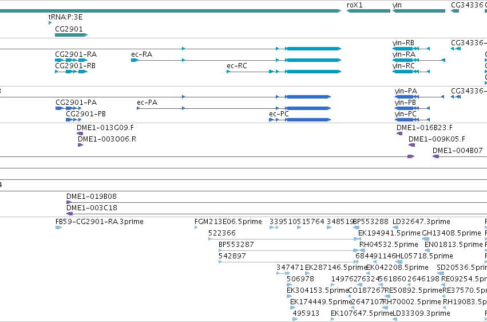This screenshot has width=487, height=322.
Task: Select the roX1 gene feature
Action: (369, 11)
